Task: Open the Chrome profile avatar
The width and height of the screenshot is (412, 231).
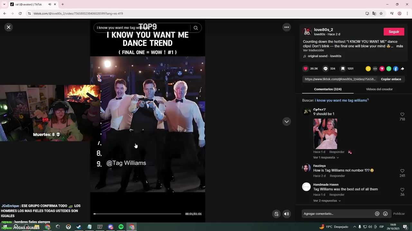Action: click(399, 13)
